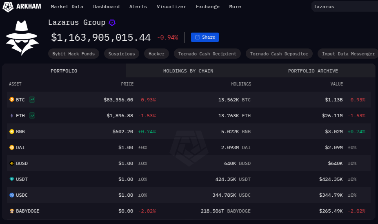Sort by the Price column header

coord(127,84)
